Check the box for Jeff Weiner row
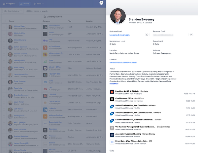The width and height of the screenshot is (198, 153). tap(4, 109)
